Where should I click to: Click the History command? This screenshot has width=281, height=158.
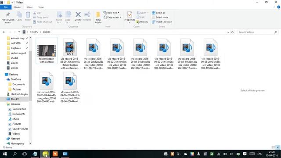tap(142, 22)
